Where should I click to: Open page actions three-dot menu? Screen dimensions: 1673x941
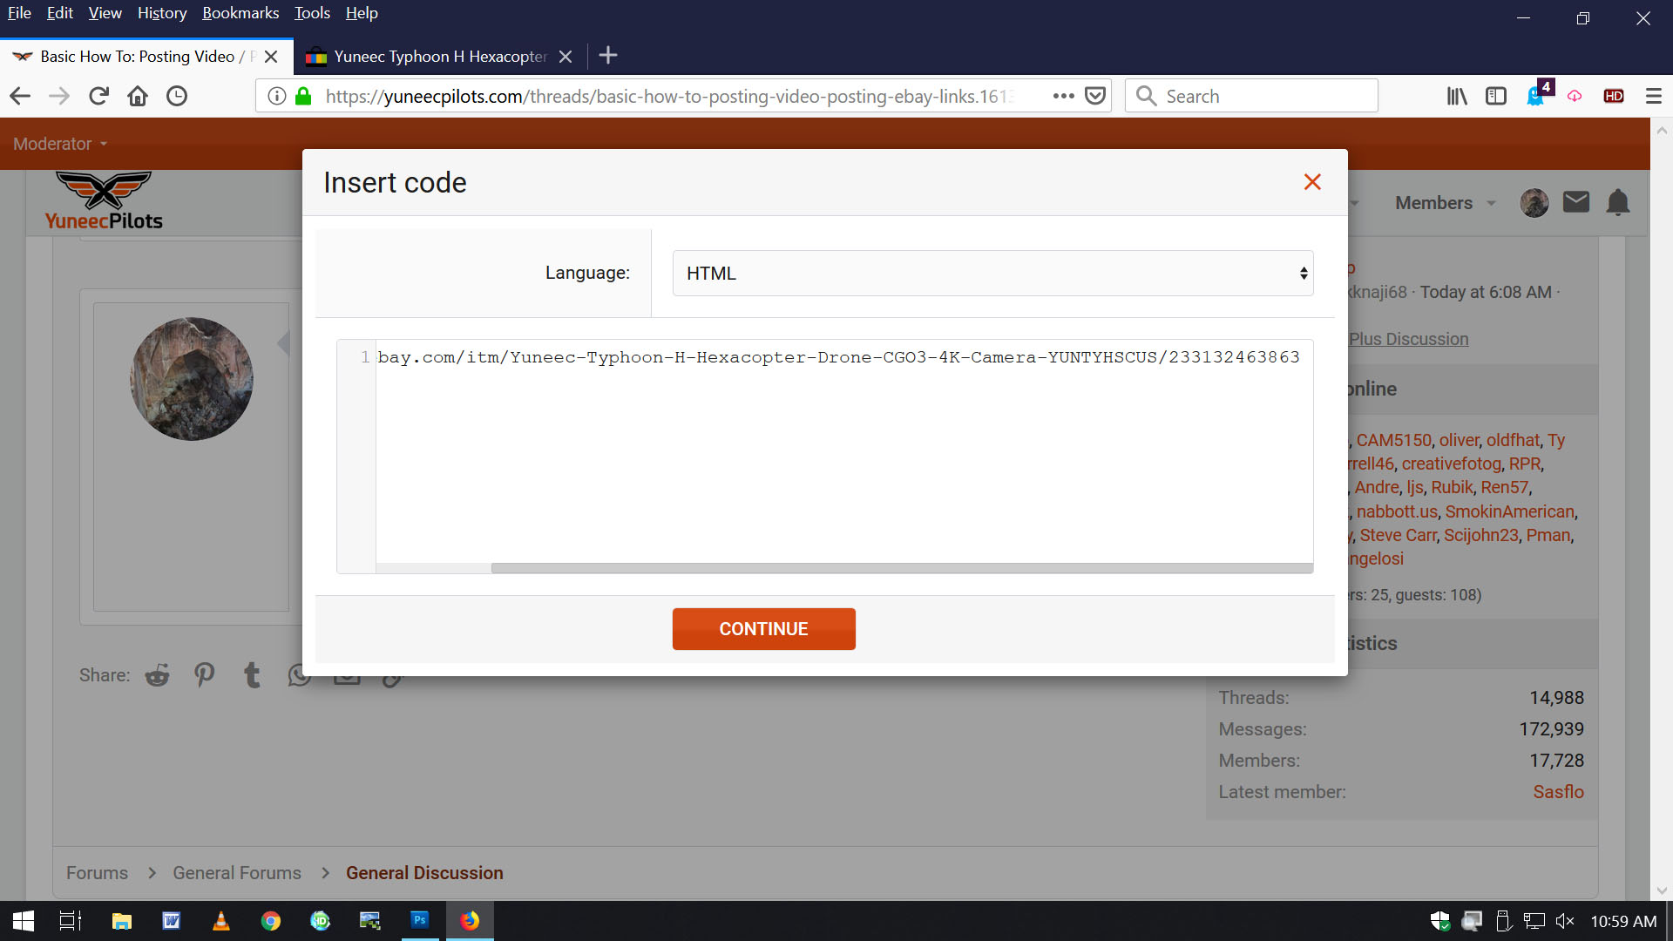click(x=1063, y=96)
